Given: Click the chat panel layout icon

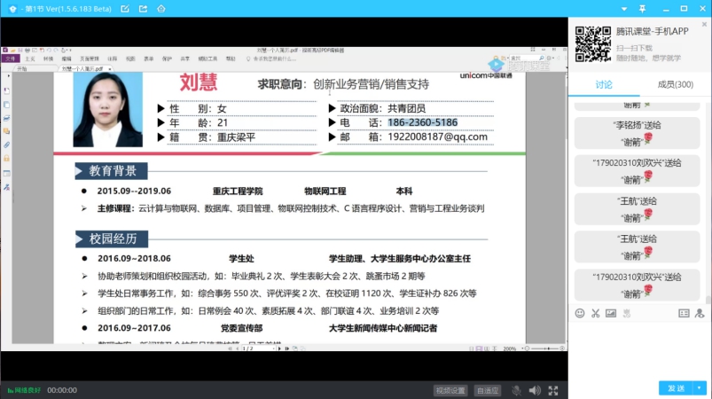Looking at the screenshot, I should pyautogui.click(x=684, y=313).
